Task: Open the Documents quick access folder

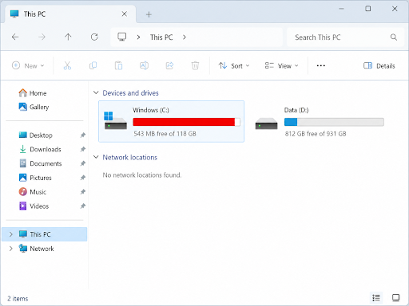Action: [40, 163]
